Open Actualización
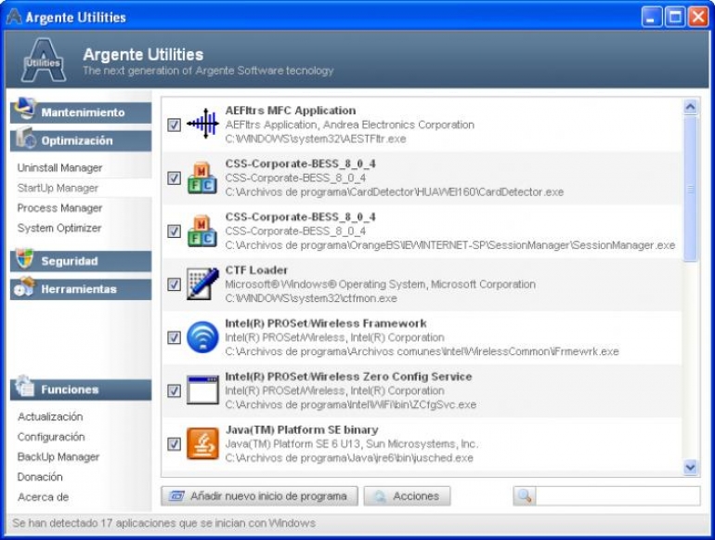This screenshot has height=540, width=715. coord(50,416)
